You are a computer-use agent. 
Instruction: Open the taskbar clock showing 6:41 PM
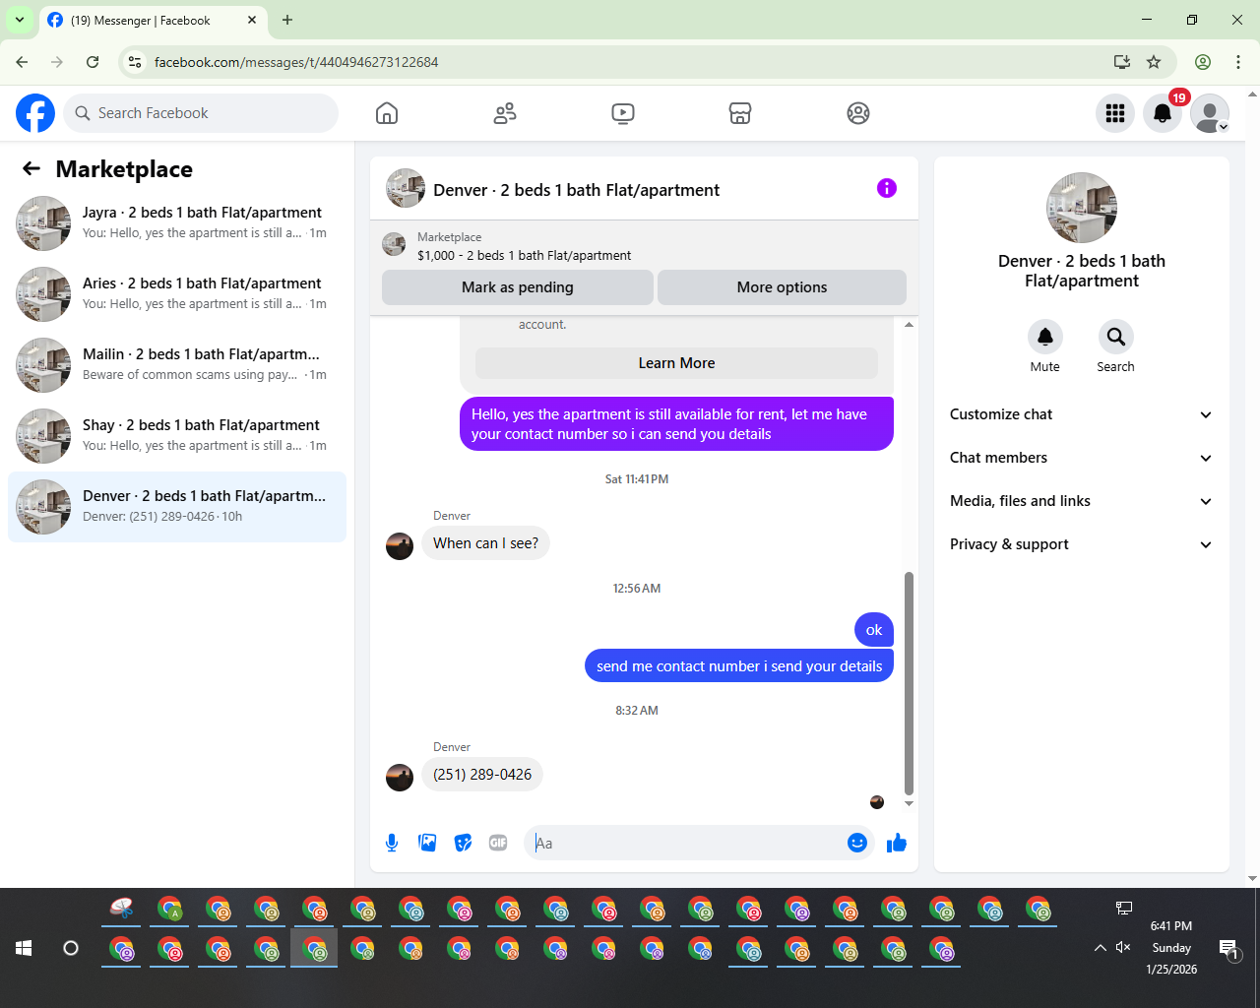point(1171,948)
